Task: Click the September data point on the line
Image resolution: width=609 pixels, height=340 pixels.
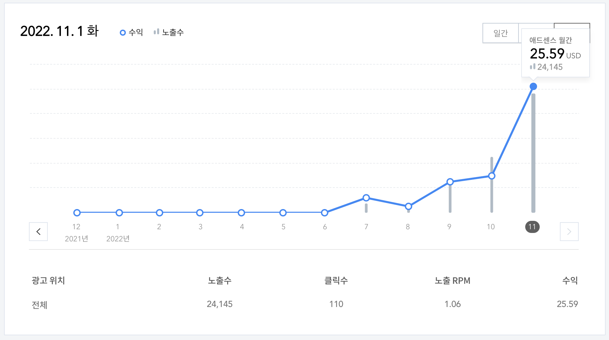Action: [450, 182]
